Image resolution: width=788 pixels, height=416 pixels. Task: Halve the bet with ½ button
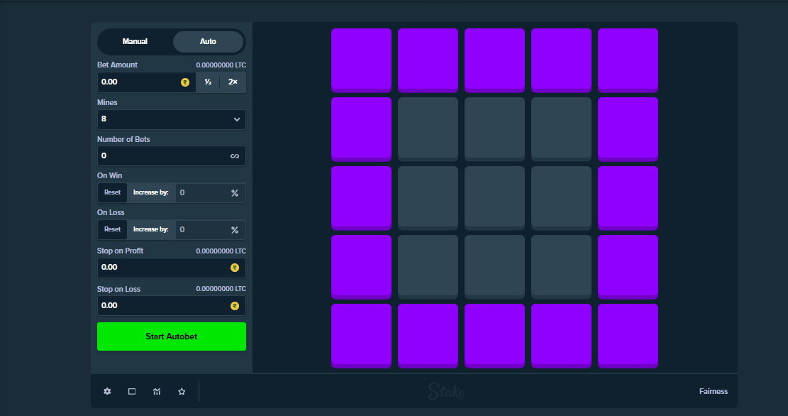tap(208, 82)
